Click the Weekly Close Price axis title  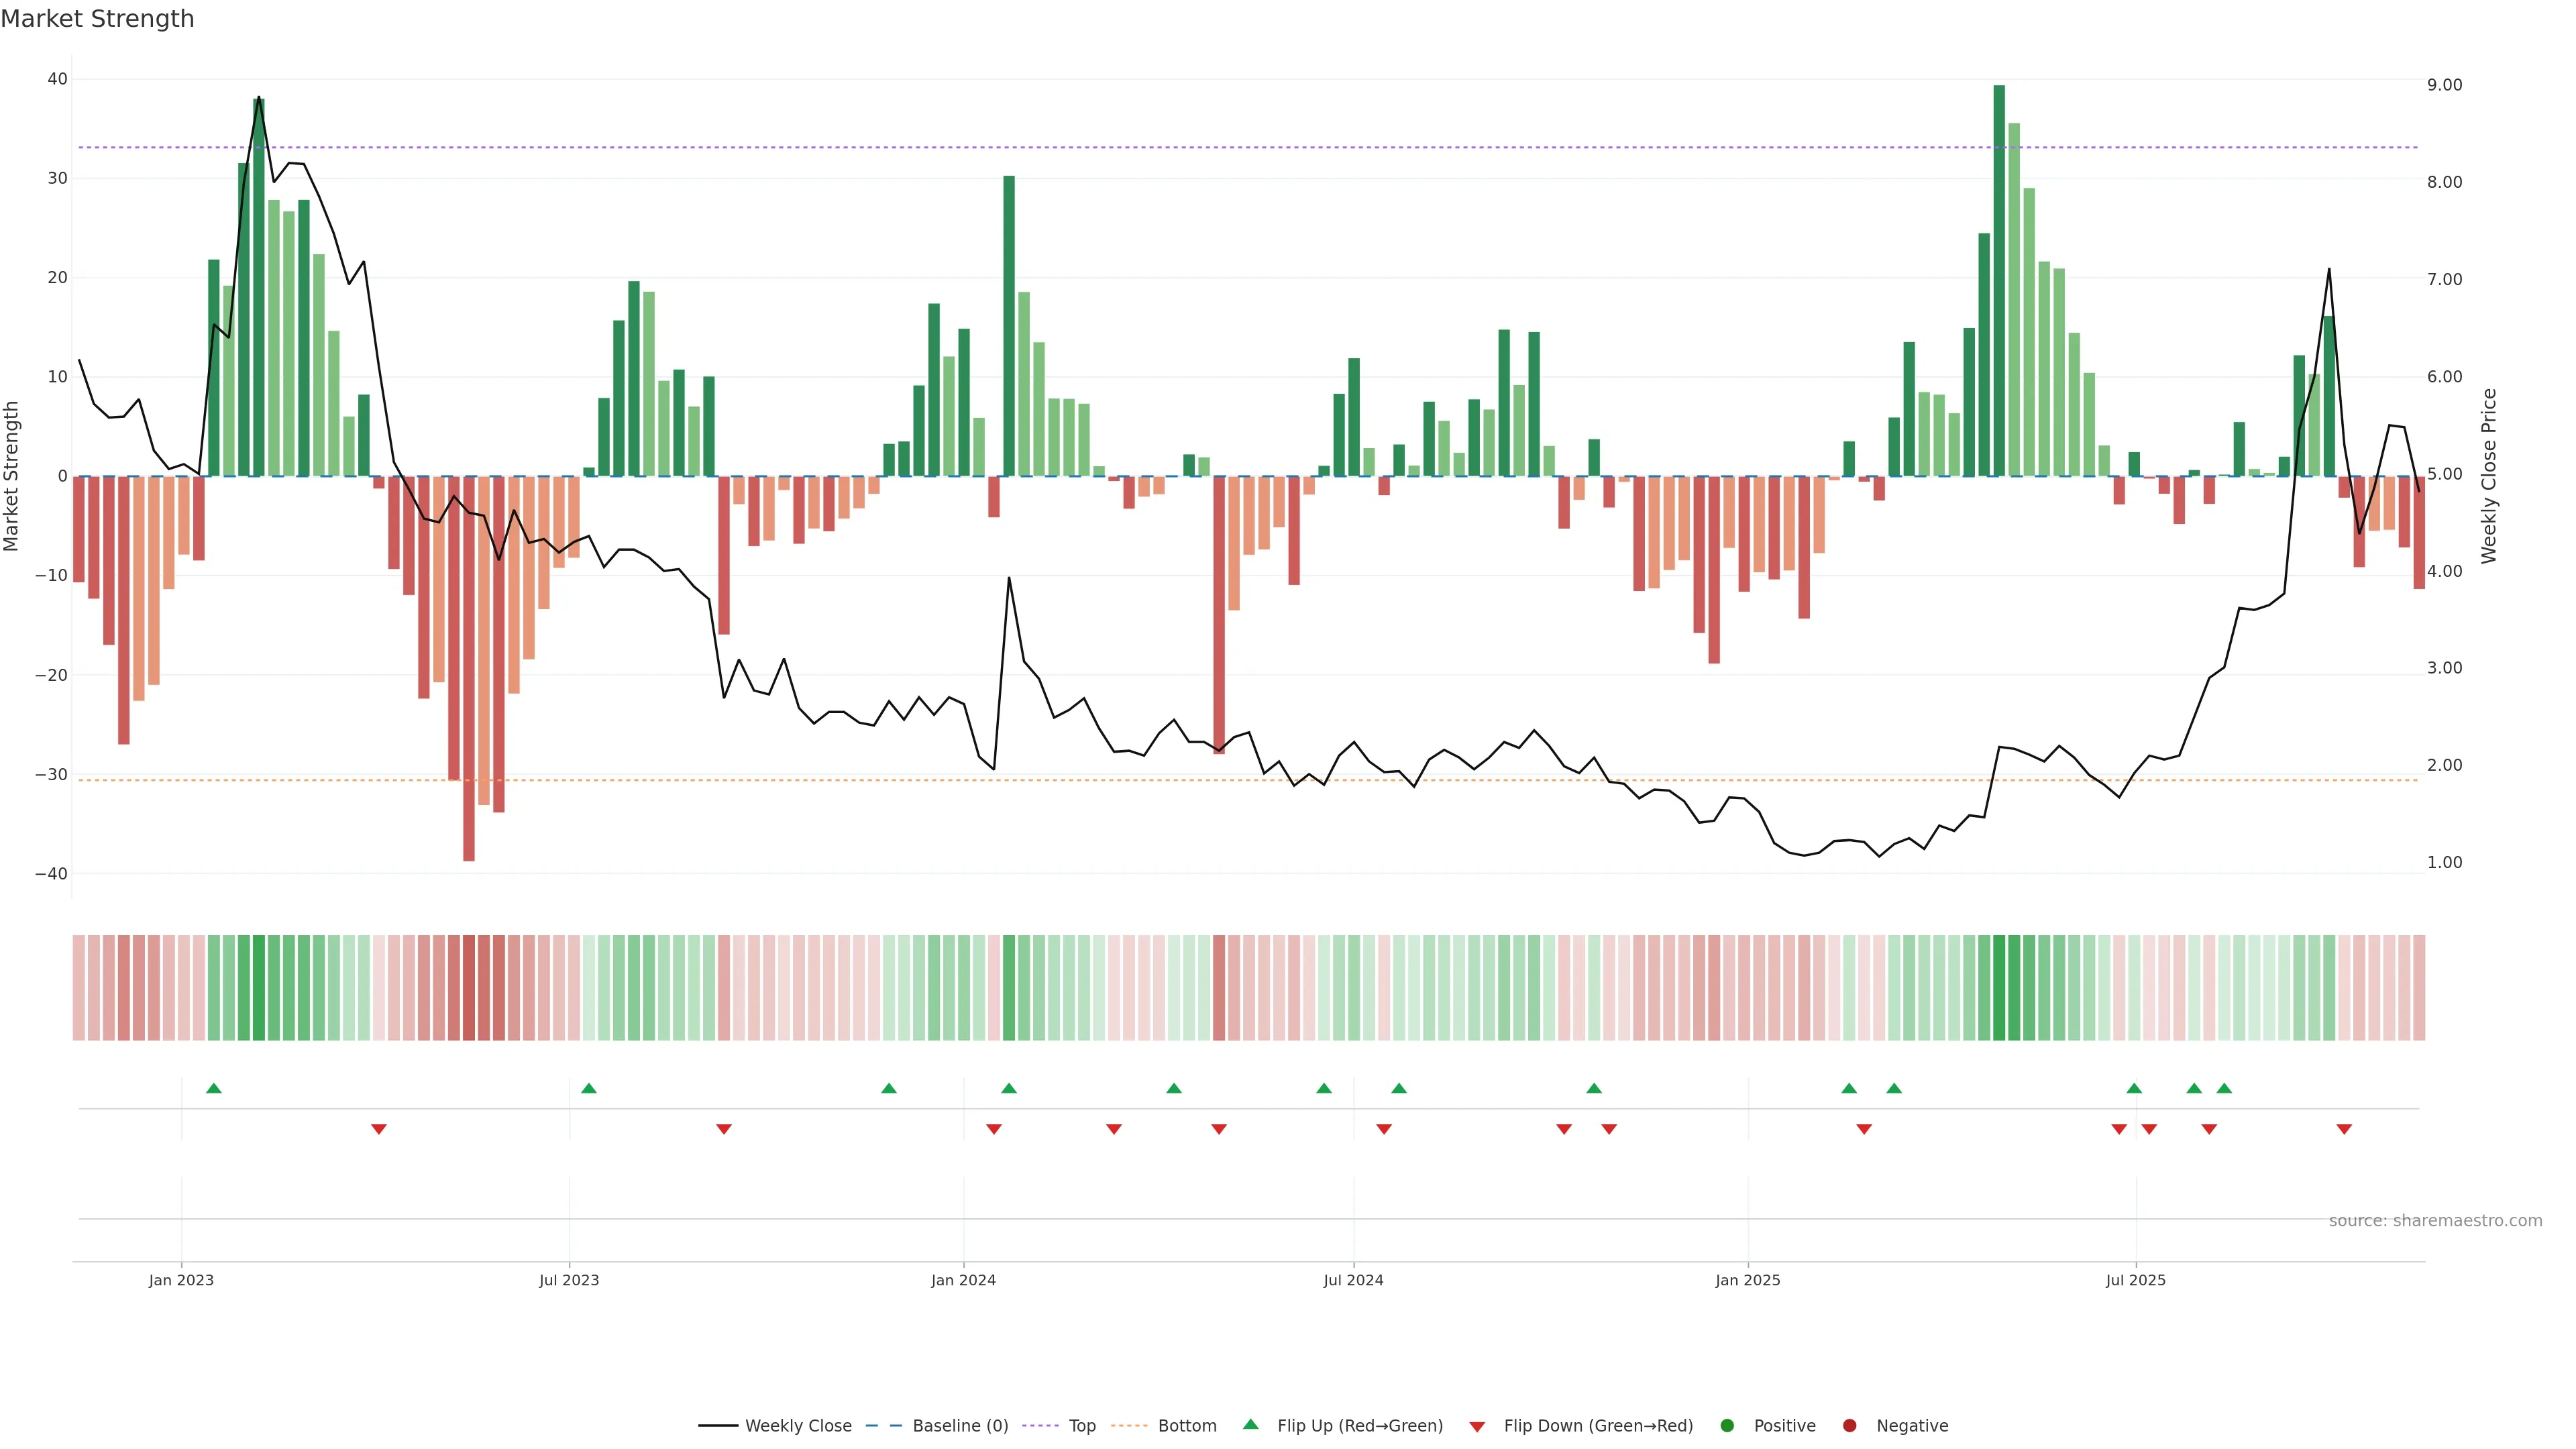[2489, 476]
